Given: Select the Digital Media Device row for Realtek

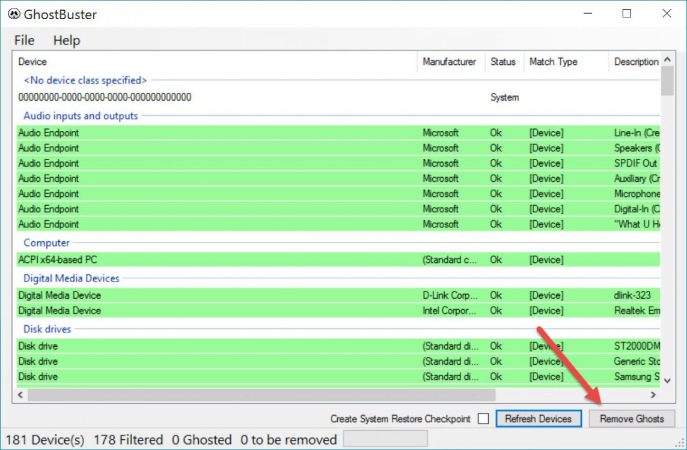Looking at the screenshot, I should pos(338,310).
